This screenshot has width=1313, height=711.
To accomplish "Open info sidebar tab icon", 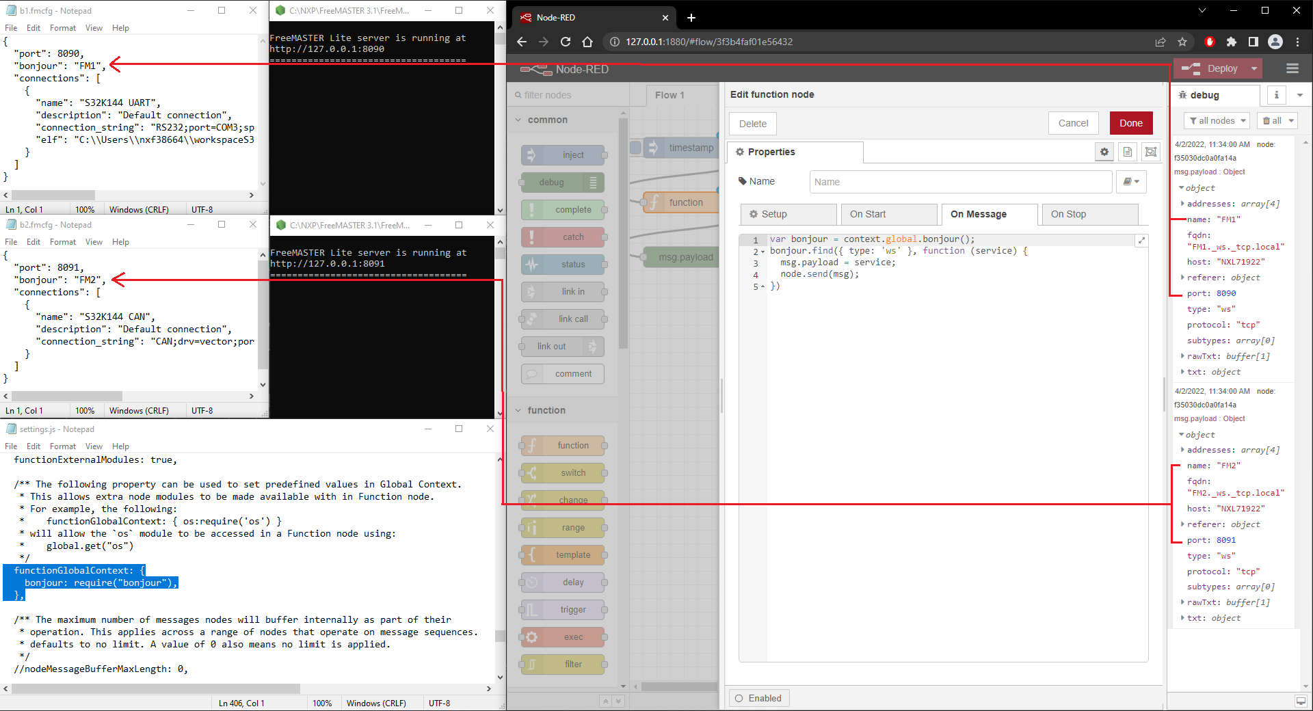I will click(1276, 95).
